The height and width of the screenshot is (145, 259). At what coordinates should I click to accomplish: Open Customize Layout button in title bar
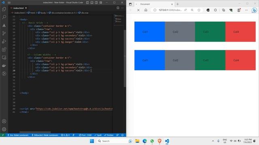[x=101, y=3]
